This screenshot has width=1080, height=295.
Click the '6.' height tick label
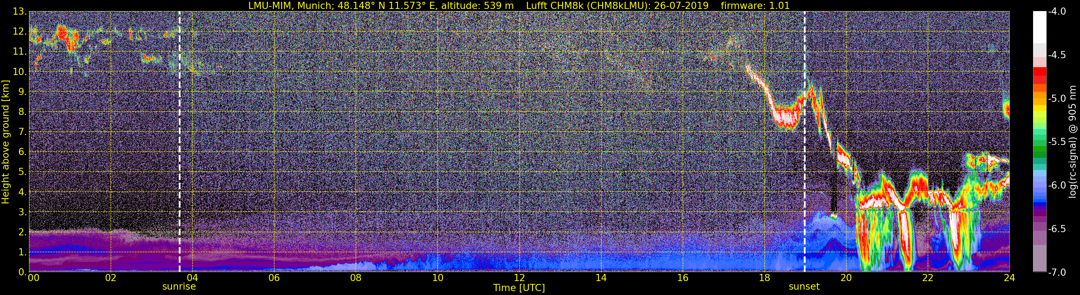click(x=22, y=152)
